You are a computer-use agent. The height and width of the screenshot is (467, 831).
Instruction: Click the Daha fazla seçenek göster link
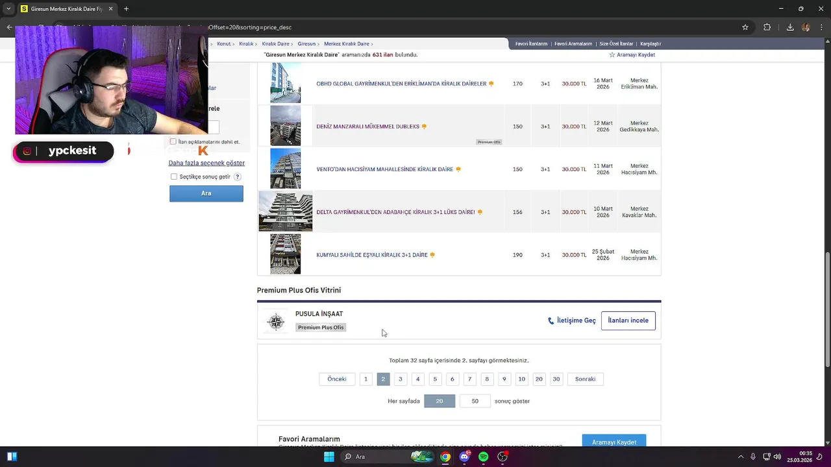coord(206,163)
